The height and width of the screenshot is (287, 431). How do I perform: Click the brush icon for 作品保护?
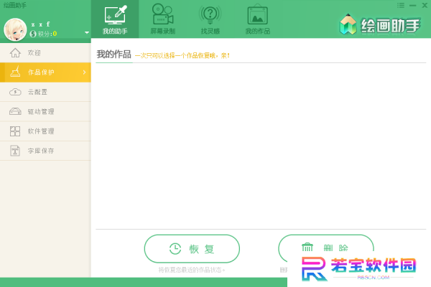(15, 72)
